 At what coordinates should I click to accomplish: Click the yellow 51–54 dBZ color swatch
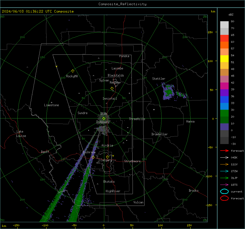[x=224, y=59]
